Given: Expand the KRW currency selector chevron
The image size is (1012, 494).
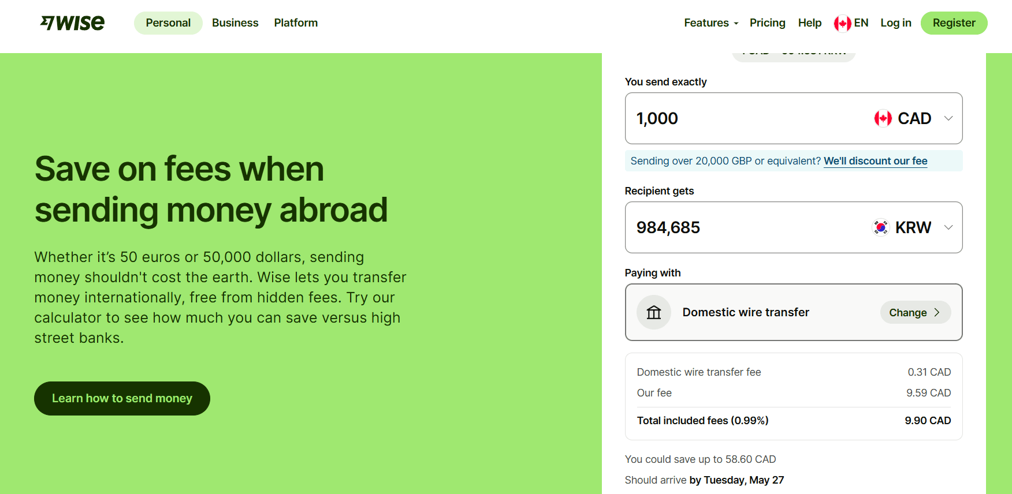Looking at the screenshot, I should (948, 227).
